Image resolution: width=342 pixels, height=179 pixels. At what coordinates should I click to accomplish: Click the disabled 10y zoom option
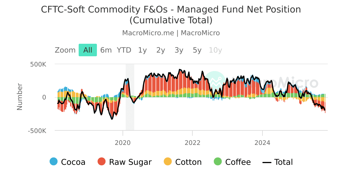pos(215,50)
